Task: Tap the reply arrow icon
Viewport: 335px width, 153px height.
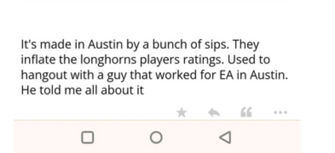Action: coord(213,113)
